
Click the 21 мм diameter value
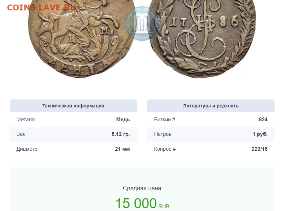point(123,149)
